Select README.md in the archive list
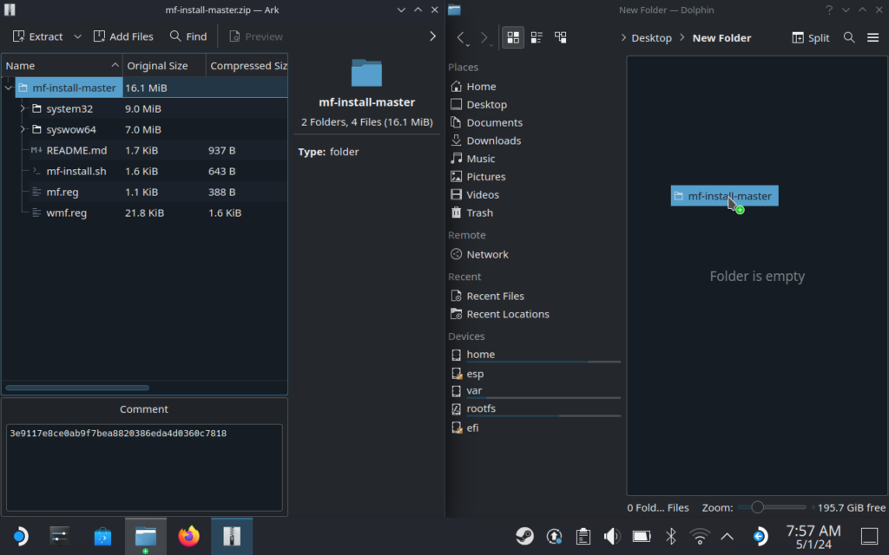The image size is (889, 555). click(76, 150)
